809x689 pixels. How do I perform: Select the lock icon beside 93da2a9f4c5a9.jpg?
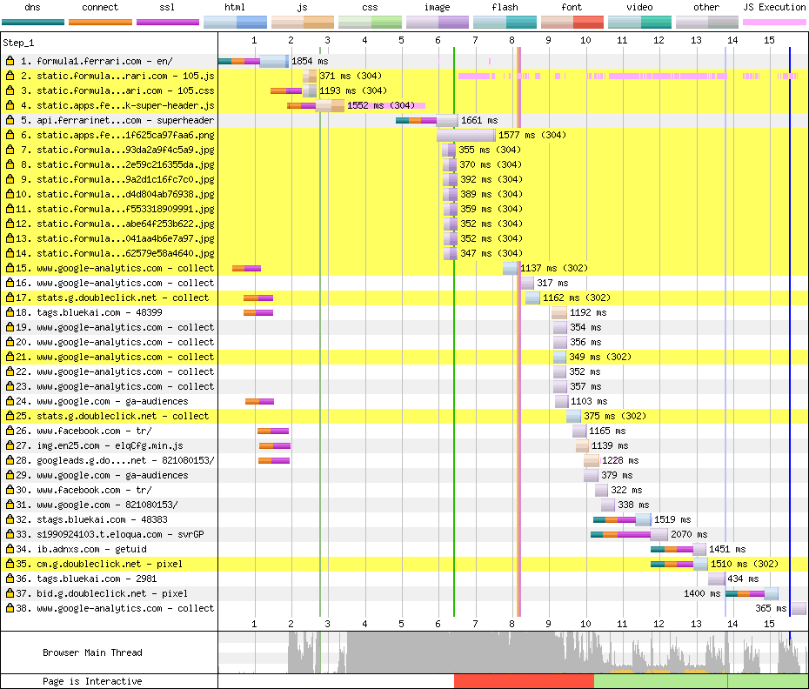10,150
